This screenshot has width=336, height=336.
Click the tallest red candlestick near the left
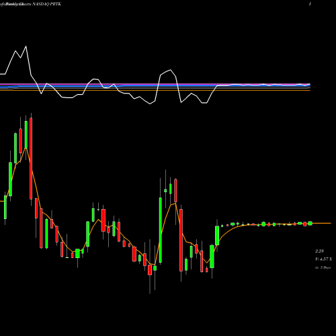[31, 159]
